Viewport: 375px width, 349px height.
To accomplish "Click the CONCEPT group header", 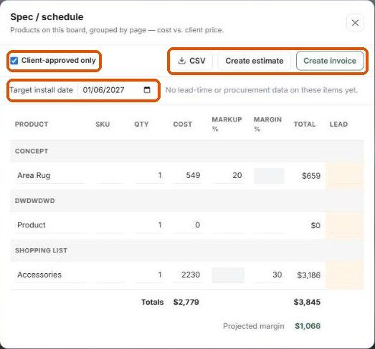I will coord(187,151).
